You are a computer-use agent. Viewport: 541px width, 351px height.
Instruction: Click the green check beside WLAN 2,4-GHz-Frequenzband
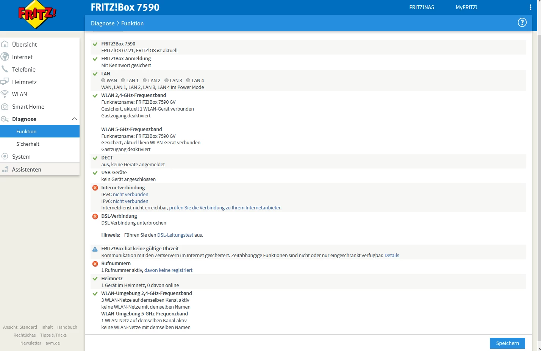pos(95,96)
